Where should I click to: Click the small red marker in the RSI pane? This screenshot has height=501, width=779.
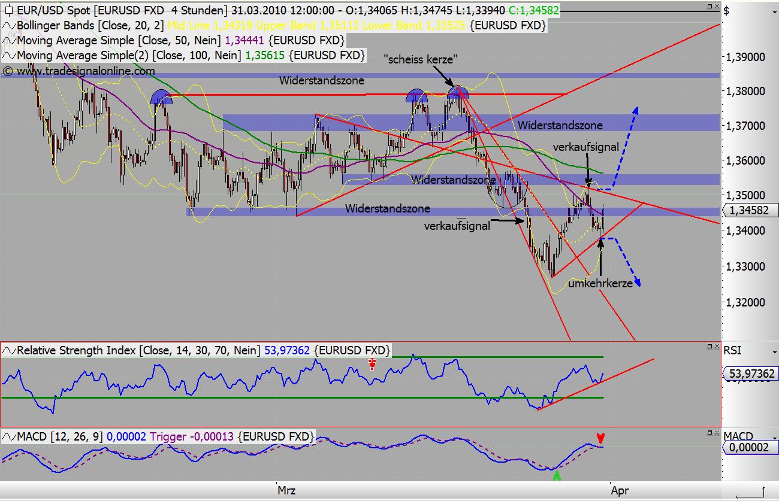372,363
